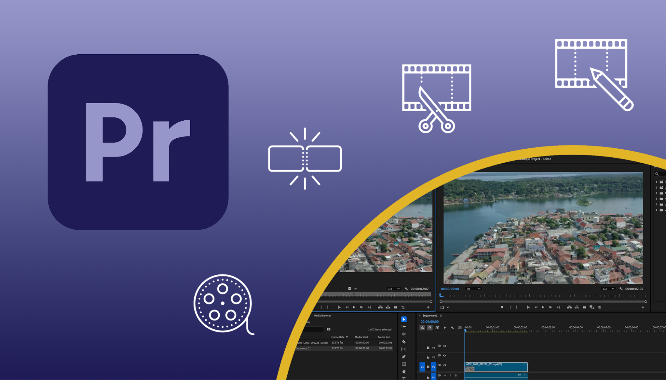Step forward one frame in Program monitor
This screenshot has height=380, width=666.
tap(550, 307)
